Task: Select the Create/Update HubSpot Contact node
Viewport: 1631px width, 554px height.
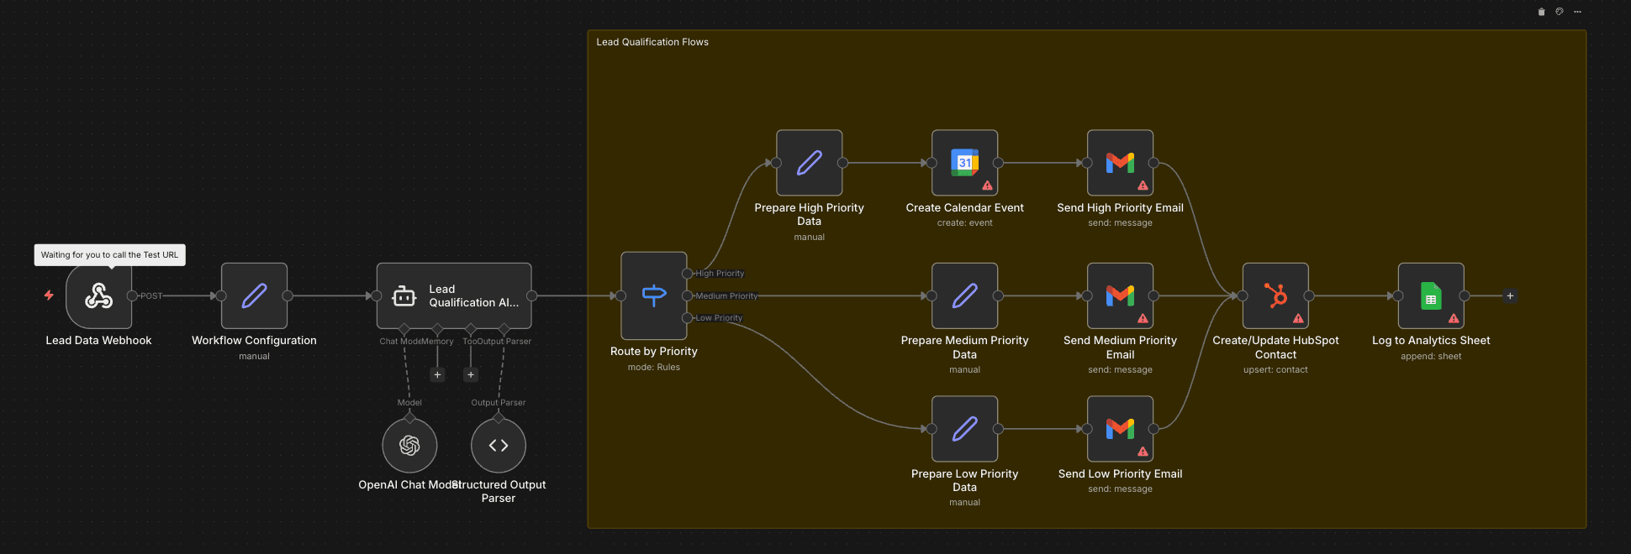Action: click(x=1275, y=295)
